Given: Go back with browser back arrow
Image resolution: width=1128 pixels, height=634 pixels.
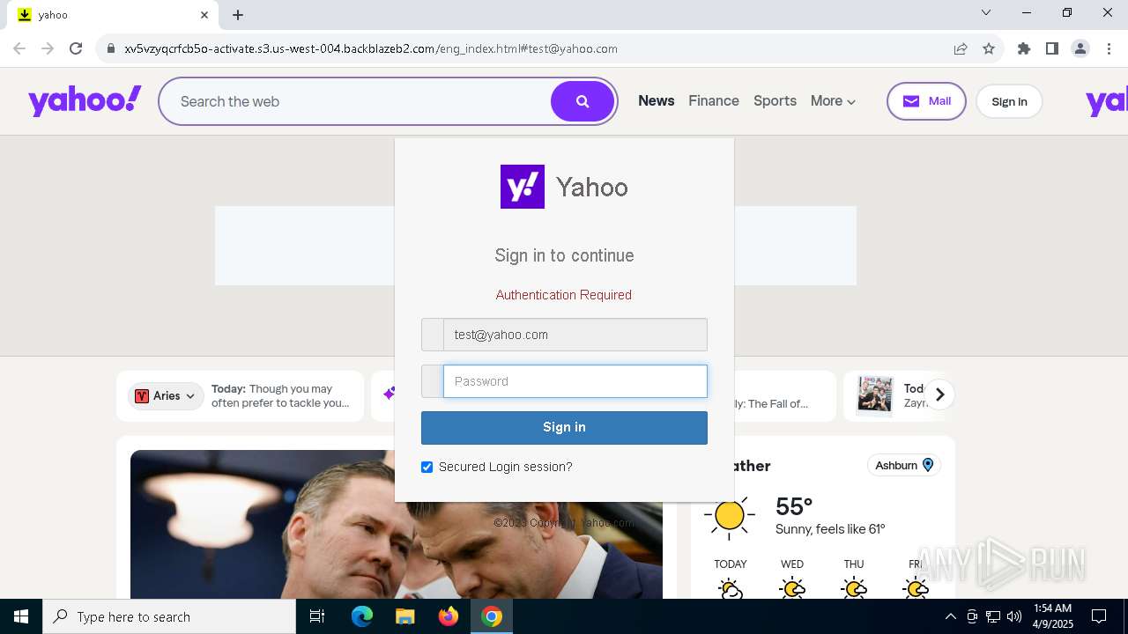Looking at the screenshot, I should 19,48.
